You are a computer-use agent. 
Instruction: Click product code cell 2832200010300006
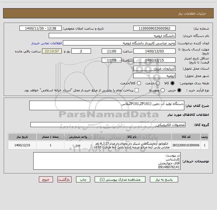point(186,145)
